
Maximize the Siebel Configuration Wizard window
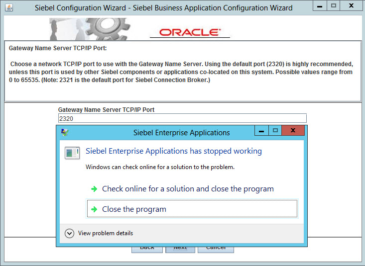333,6
